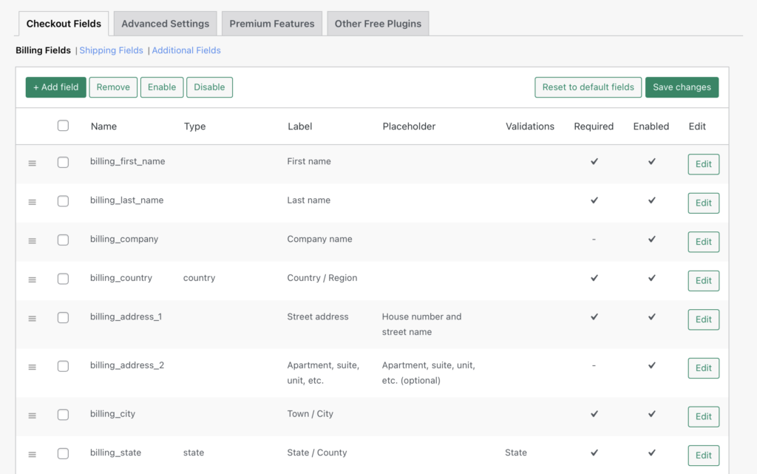Click the Required checkmark for billing_address_1
This screenshot has height=474, width=757.
(x=594, y=316)
